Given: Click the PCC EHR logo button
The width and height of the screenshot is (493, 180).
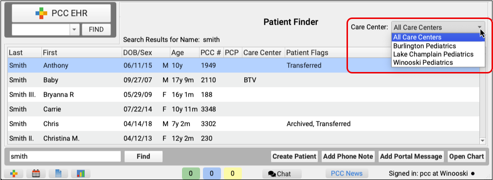Looking at the screenshot, I should (x=61, y=13).
